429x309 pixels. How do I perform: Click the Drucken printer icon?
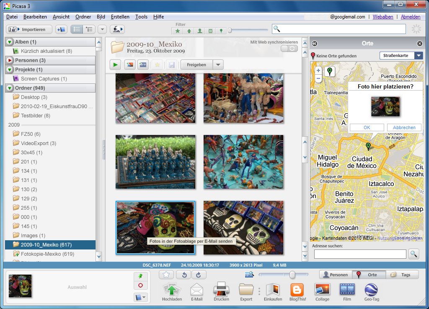pos(221,290)
